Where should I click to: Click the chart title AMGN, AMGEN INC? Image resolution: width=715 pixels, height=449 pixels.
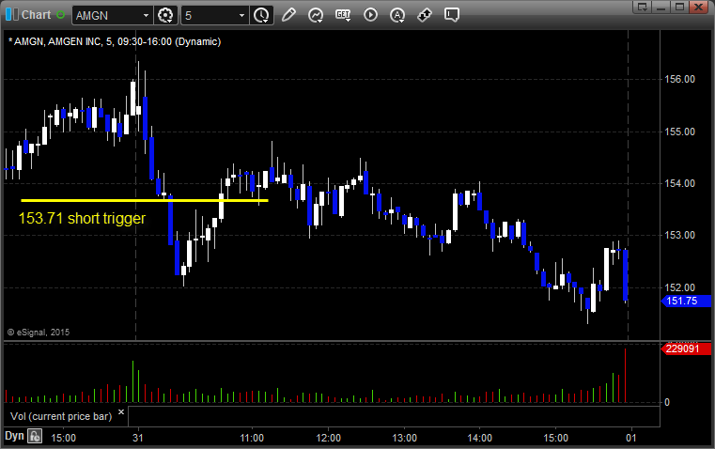(115, 41)
